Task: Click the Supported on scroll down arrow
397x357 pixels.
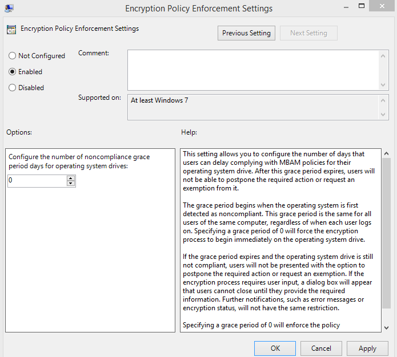Action: pyautogui.click(x=383, y=115)
